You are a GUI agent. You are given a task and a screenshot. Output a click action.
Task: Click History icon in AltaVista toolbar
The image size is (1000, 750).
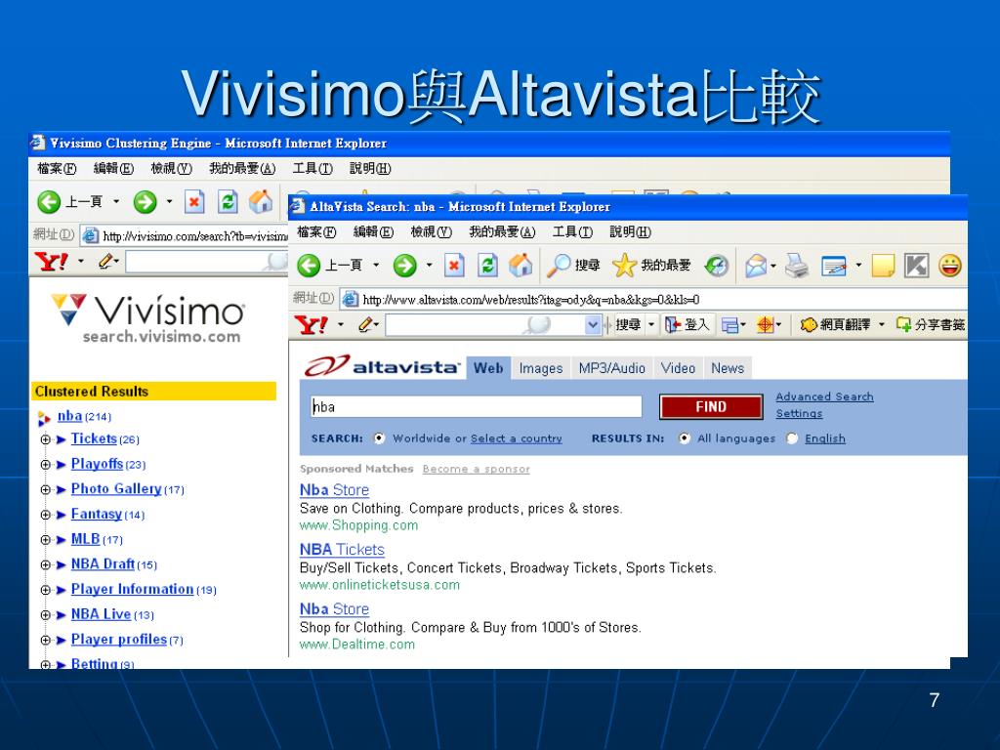tap(716, 266)
